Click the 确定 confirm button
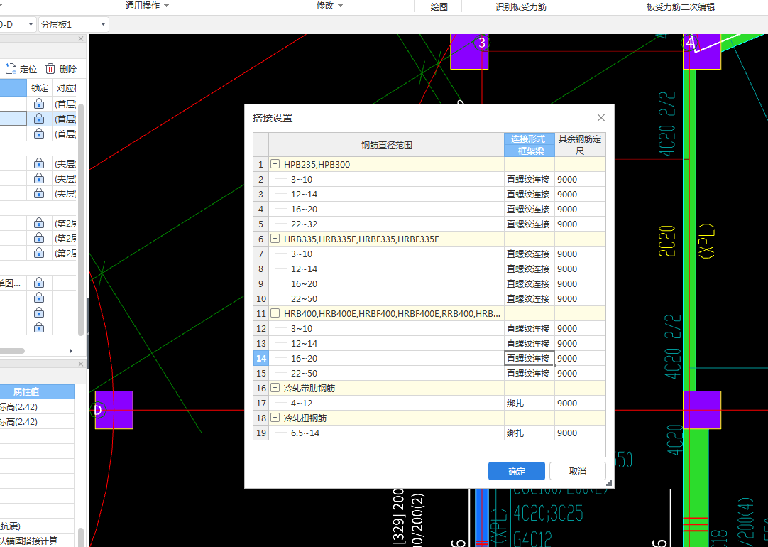 (x=516, y=471)
